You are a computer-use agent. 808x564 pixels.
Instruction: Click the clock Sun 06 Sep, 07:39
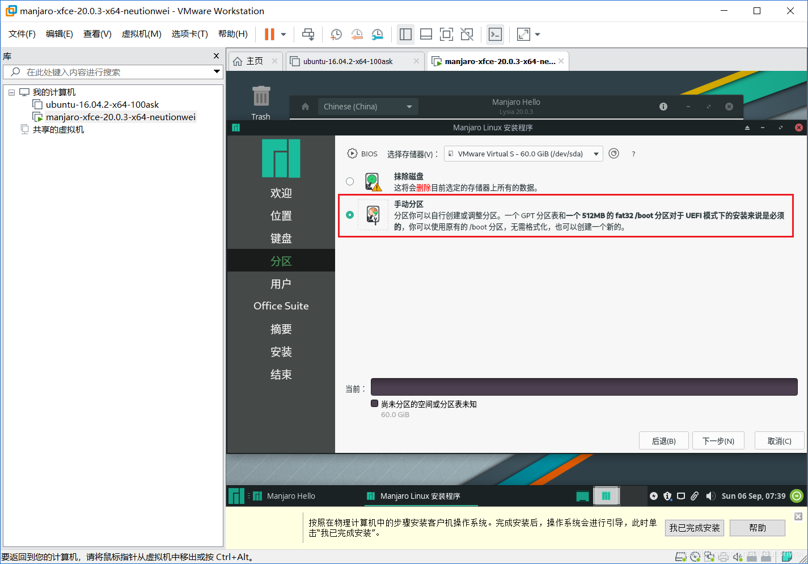tap(754, 496)
